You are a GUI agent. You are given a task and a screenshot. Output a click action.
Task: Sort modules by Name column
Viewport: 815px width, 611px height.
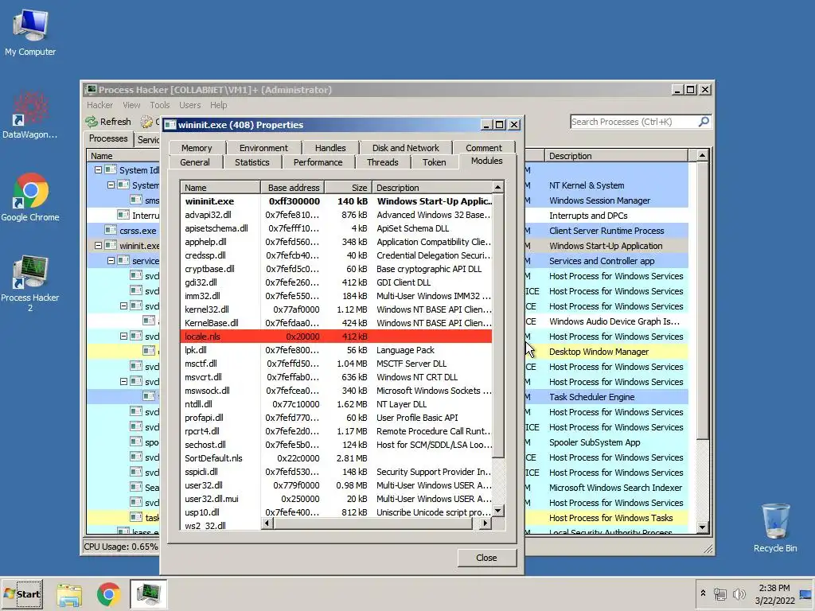pyautogui.click(x=220, y=188)
